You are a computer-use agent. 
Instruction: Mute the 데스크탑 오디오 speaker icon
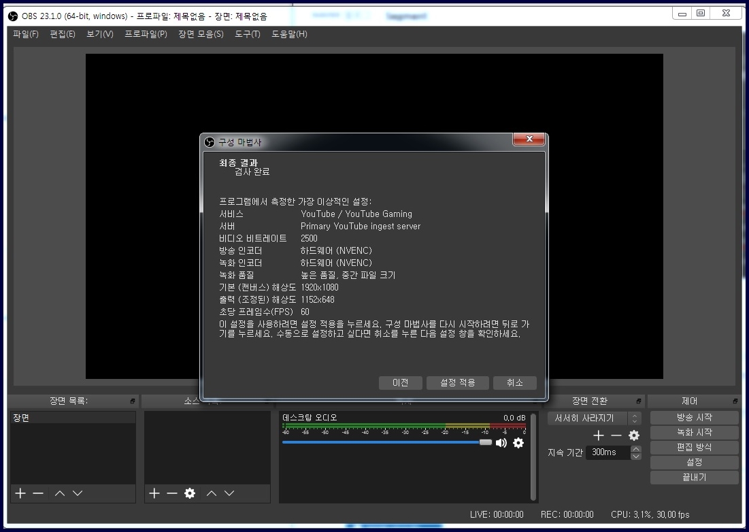coord(501,443)
